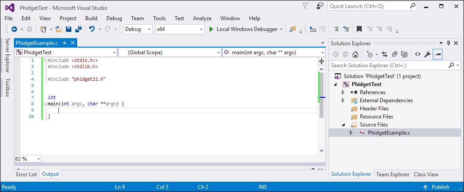
Task: Open the Analyze menu
Action: coord(202,18)
